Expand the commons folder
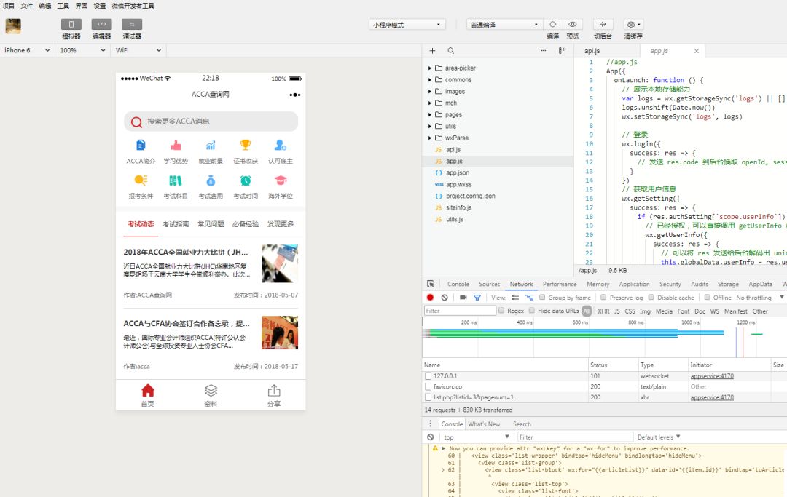The image size is (787, 497). point(430,79)
